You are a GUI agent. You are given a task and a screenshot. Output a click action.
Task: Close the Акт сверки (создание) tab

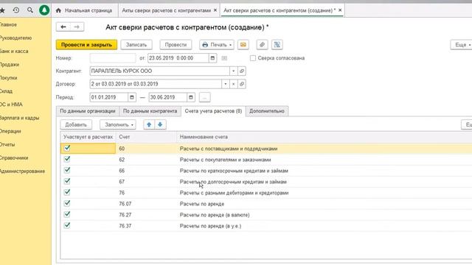pos(340,10)
